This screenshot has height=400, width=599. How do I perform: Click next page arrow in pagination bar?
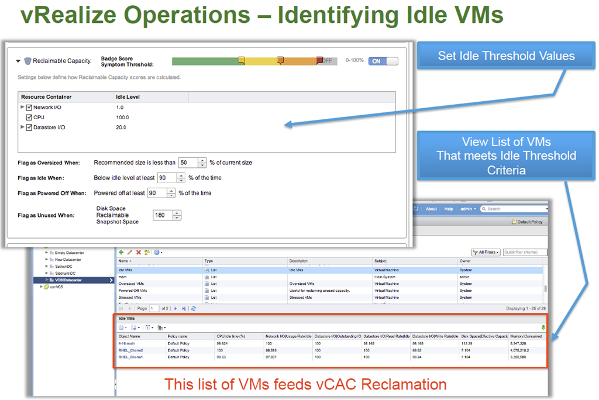(175, 308)
